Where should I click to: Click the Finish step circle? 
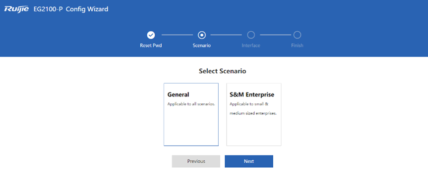[297, 35]
